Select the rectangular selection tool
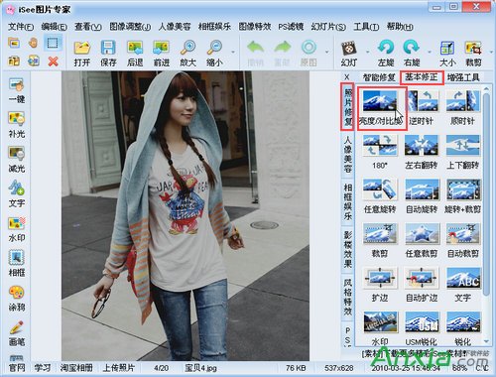Viewport: 496px width, 377px height. 53,43
